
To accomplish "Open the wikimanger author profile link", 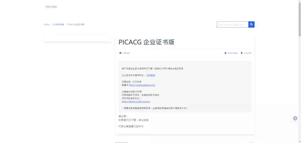I will coord(233,53).
